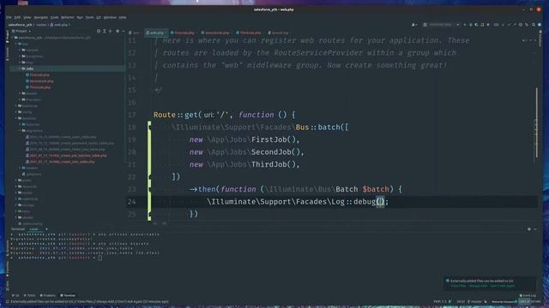Open Git history clock icon
This screenshot has width=549, height=308.
(521, 25)
